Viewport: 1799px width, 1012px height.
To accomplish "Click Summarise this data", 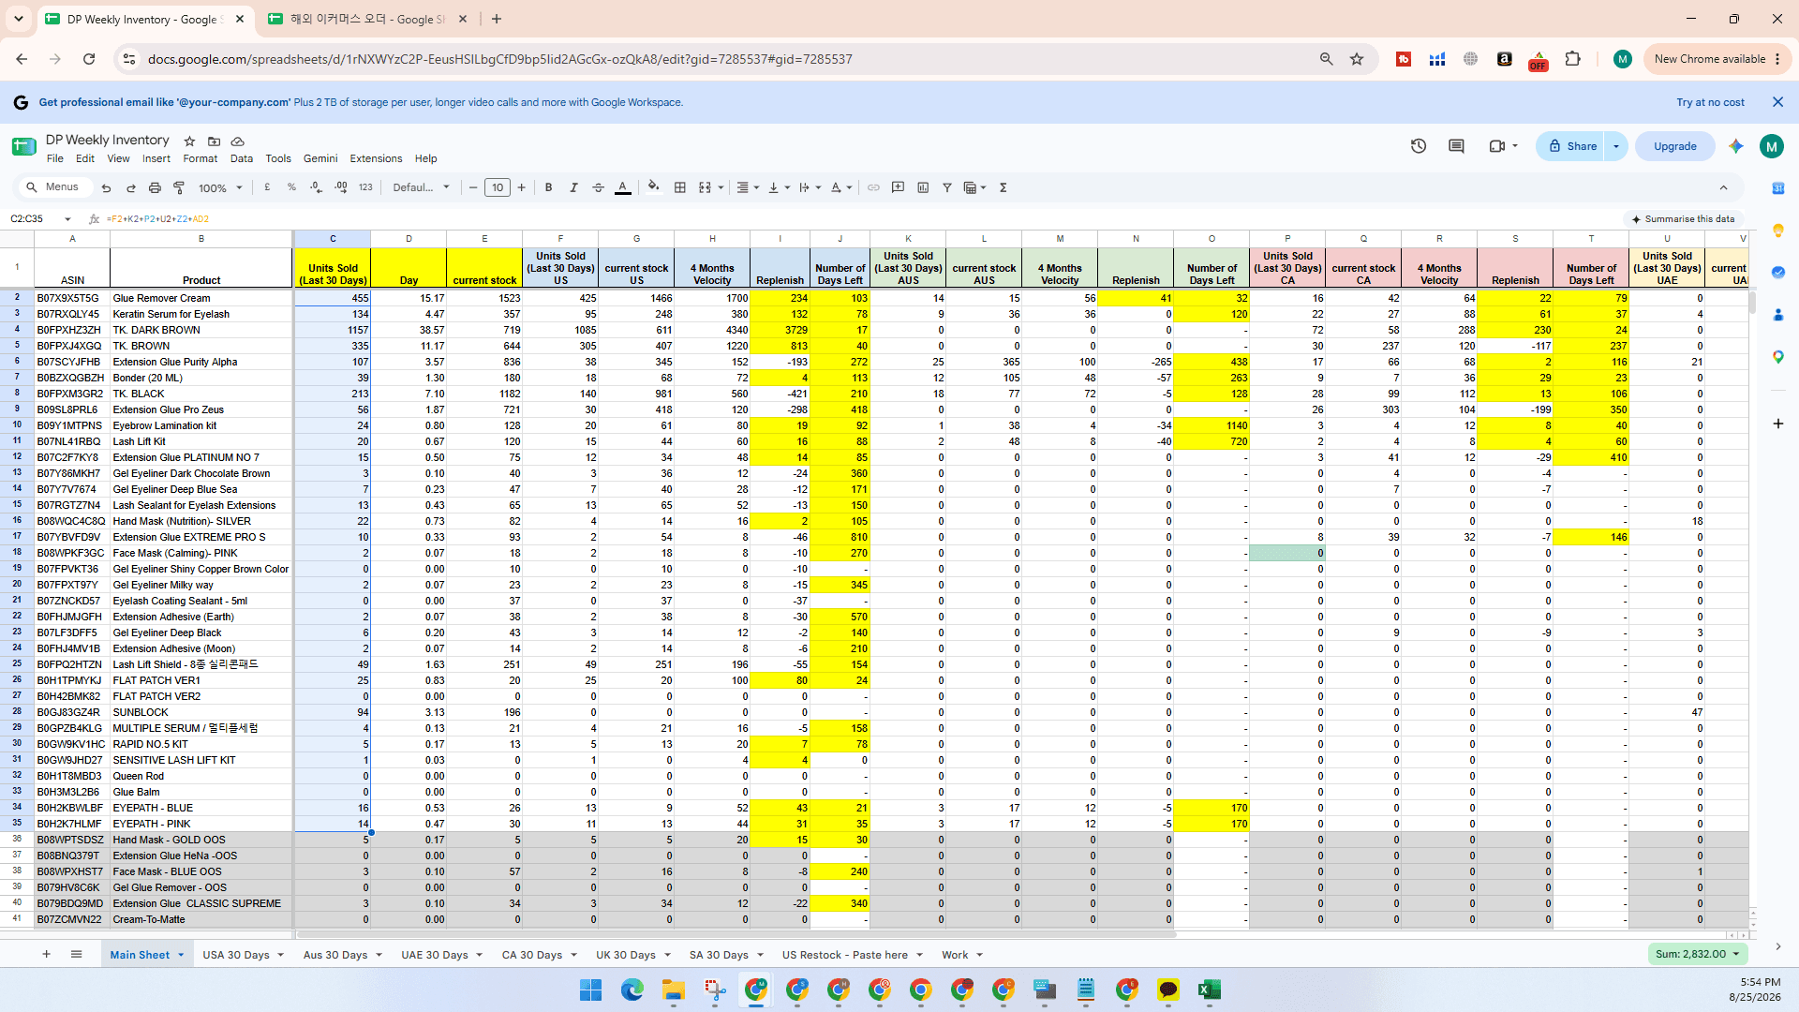I will click(x=1683, y=219).
